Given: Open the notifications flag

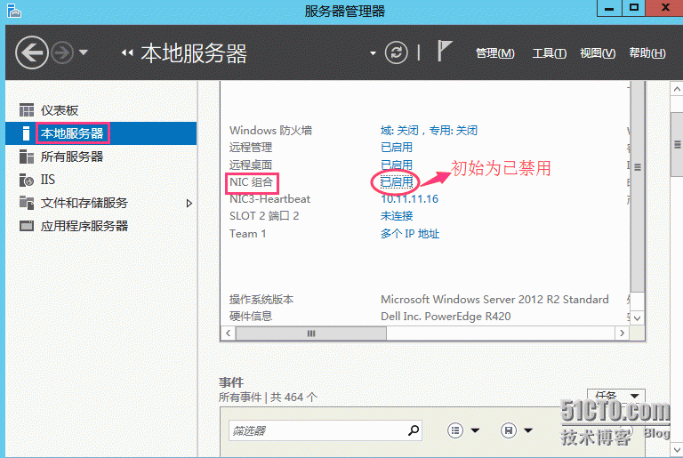Looking at the screenshot, I should 445,51.
